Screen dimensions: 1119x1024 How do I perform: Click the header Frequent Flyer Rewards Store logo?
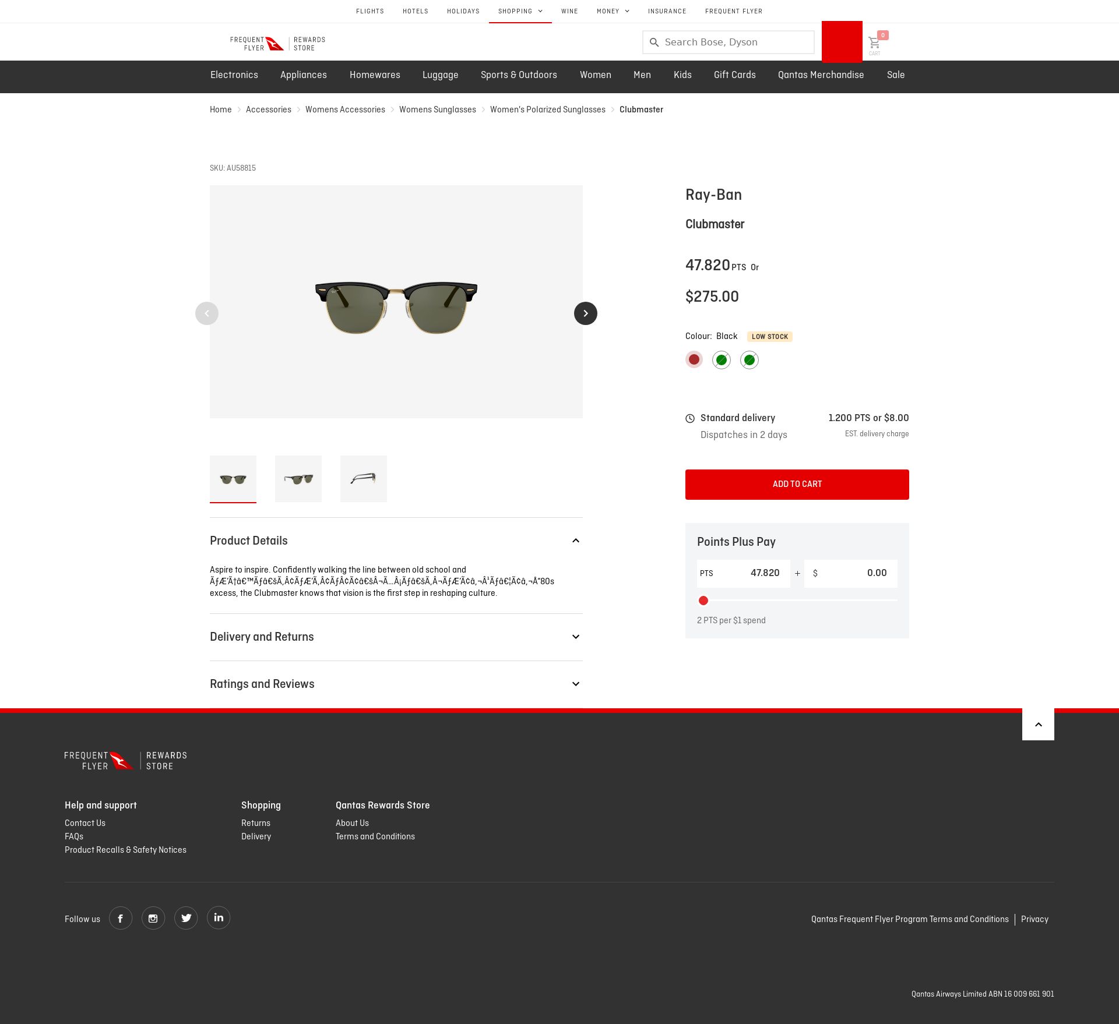click(277, 44)
